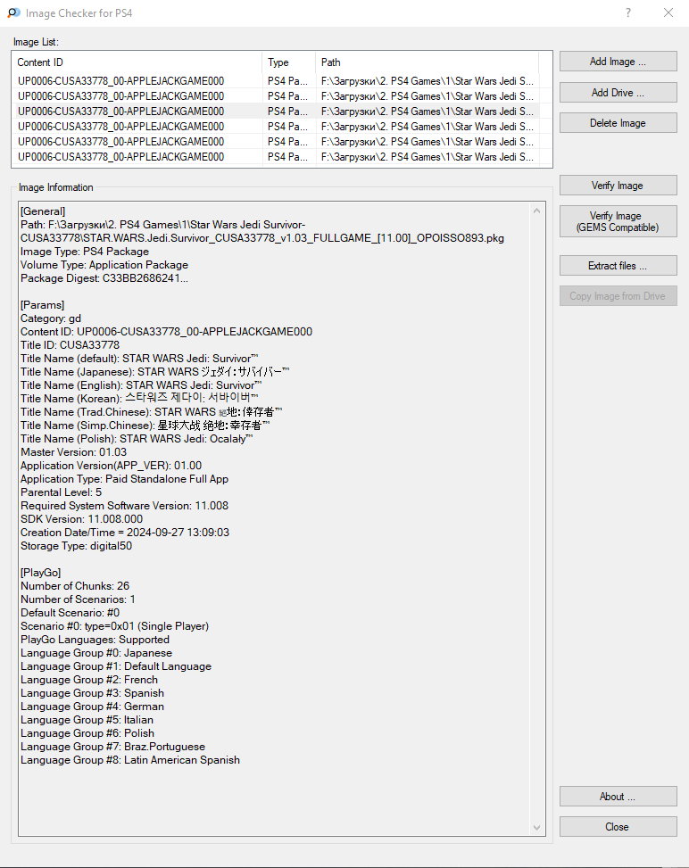Screen dimensions: 689x868
Task: Click the Default Scenario: #0 line
Action: 70,612
